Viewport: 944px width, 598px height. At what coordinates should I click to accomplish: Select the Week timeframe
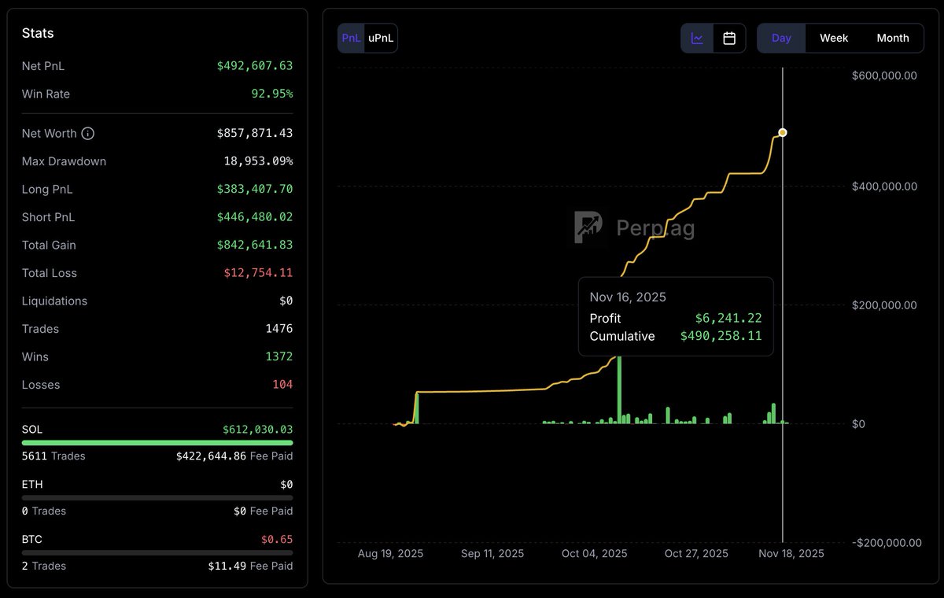pyautogui.click(x=834, y=38)
